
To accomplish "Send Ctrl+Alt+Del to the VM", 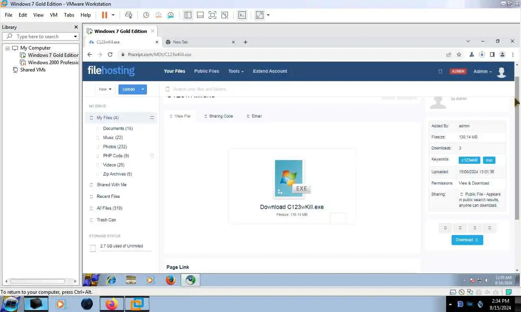I will 129,15.
